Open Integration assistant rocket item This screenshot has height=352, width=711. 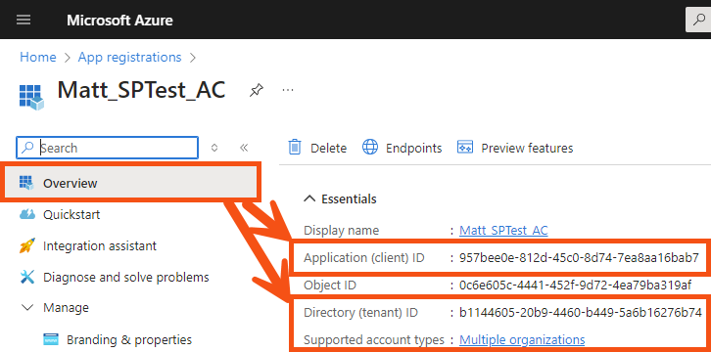click(x=88, y=245)
